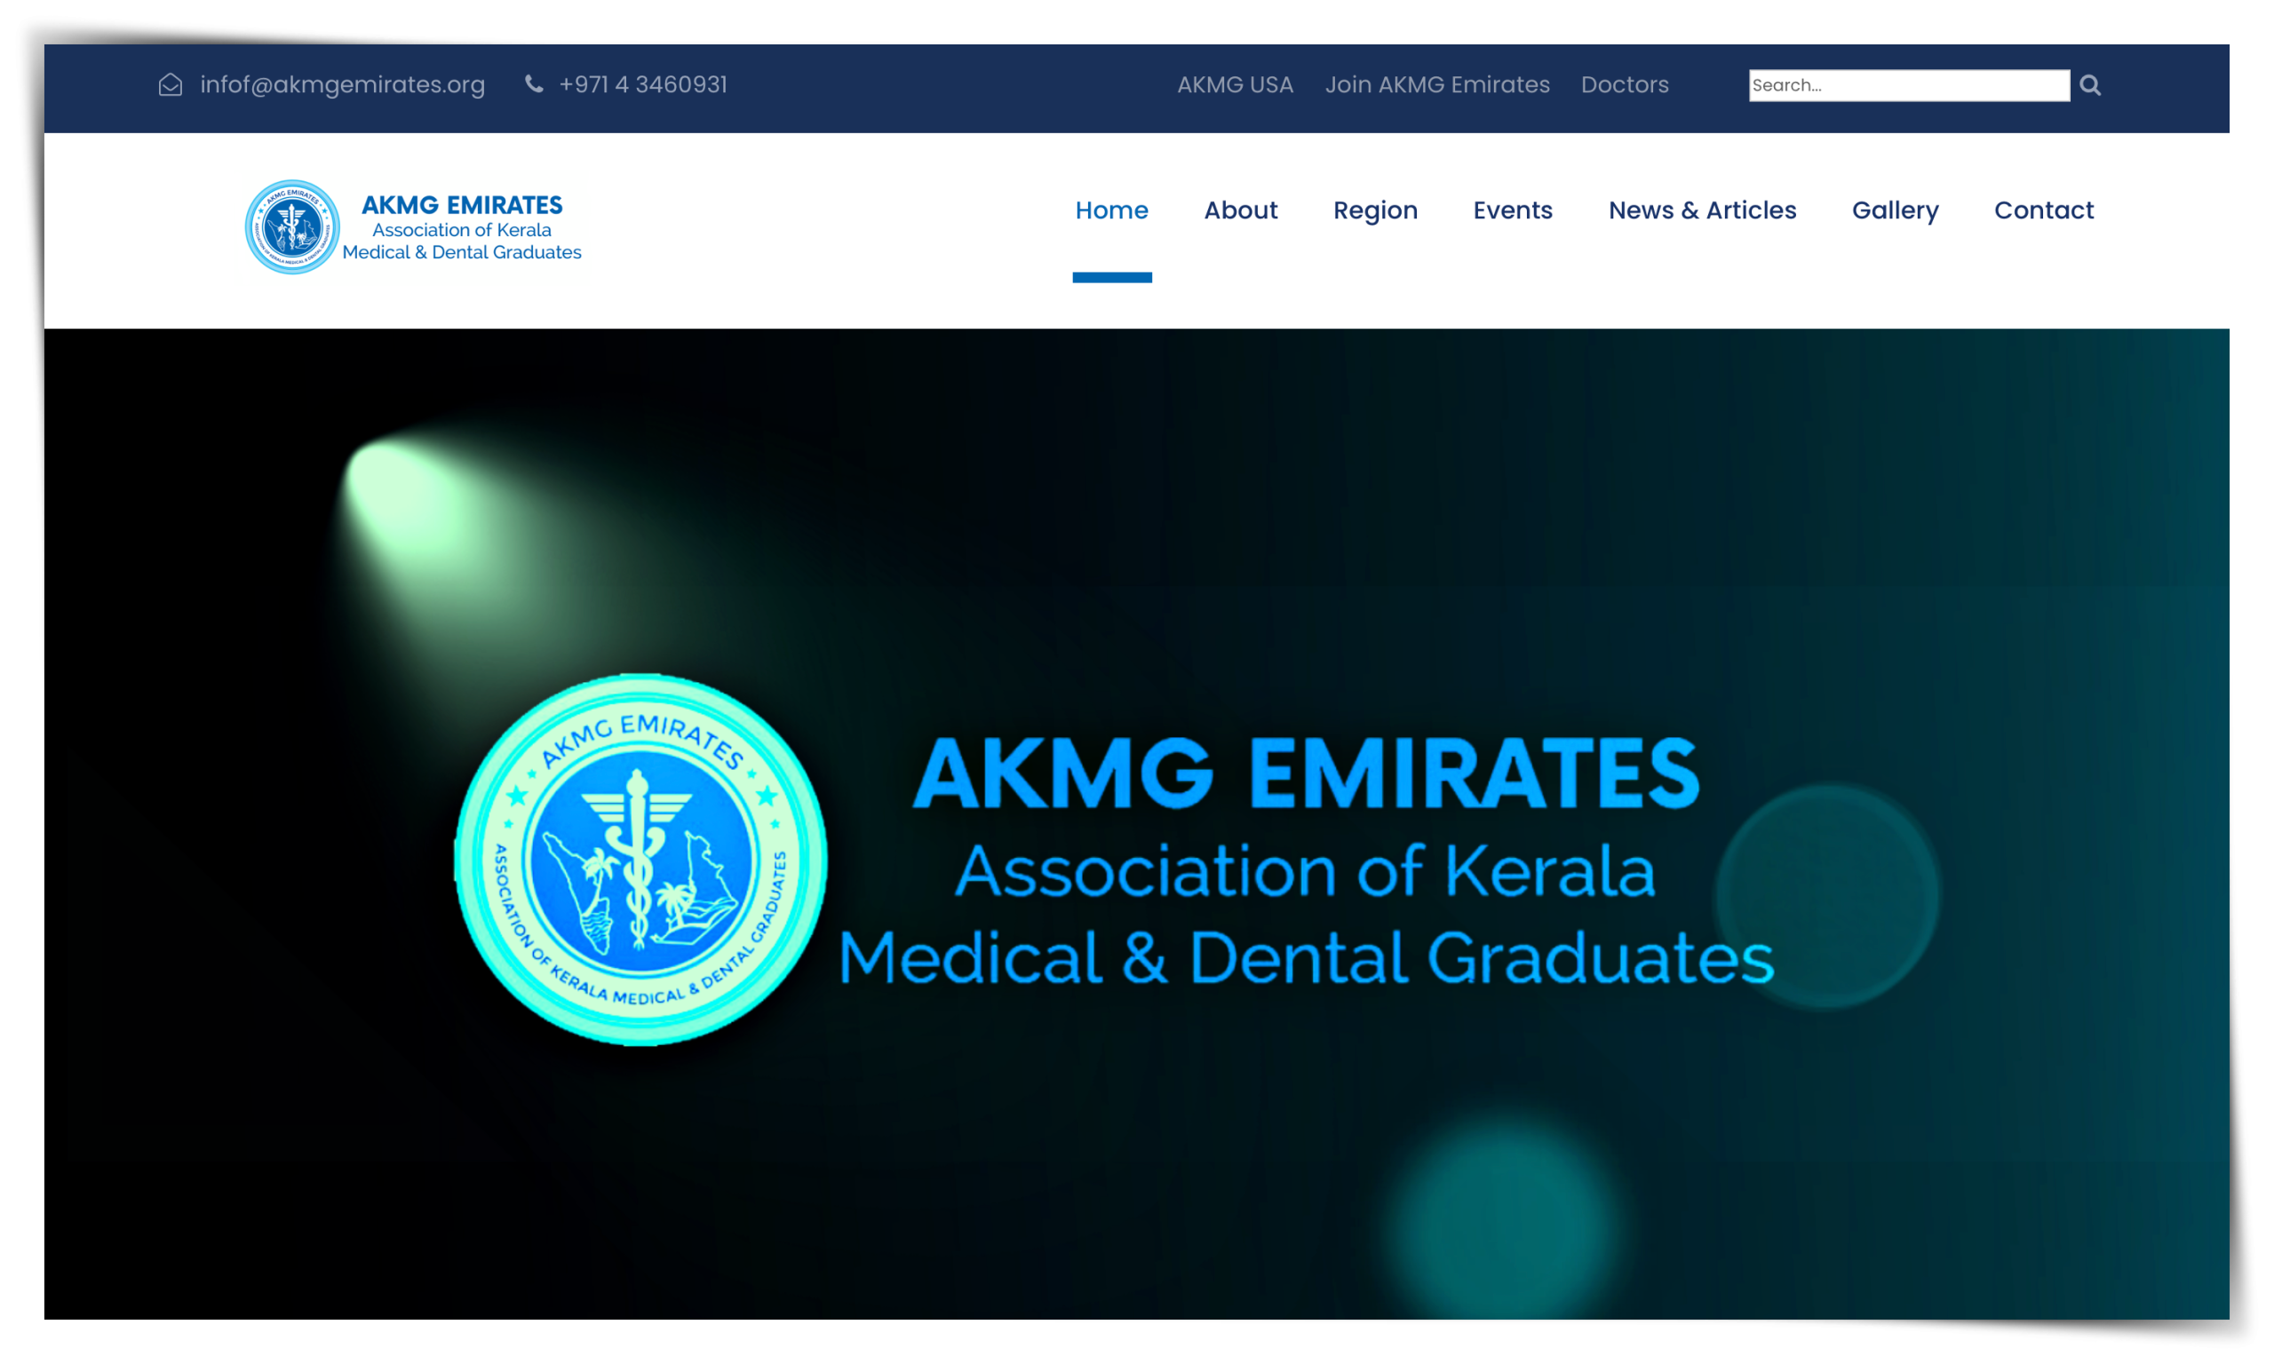Open the About menu item

(1240, 210)
